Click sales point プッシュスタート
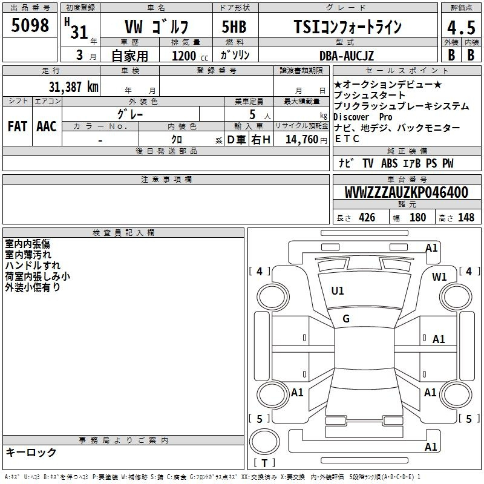Viewport: 484px width, 484px height. 370,95
